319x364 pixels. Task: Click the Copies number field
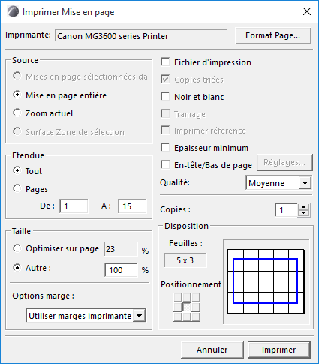click(287, 210)
